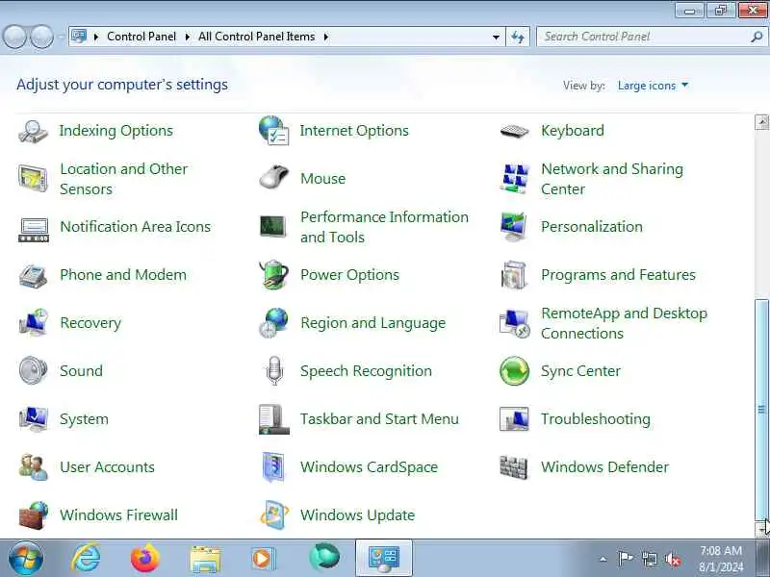
Task: Open Taskbar and Start Menu icon
Action: coord(273,419)
